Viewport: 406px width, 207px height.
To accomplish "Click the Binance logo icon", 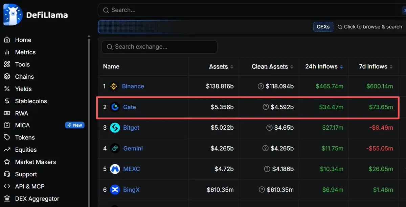I will click(x=114, y=86).
